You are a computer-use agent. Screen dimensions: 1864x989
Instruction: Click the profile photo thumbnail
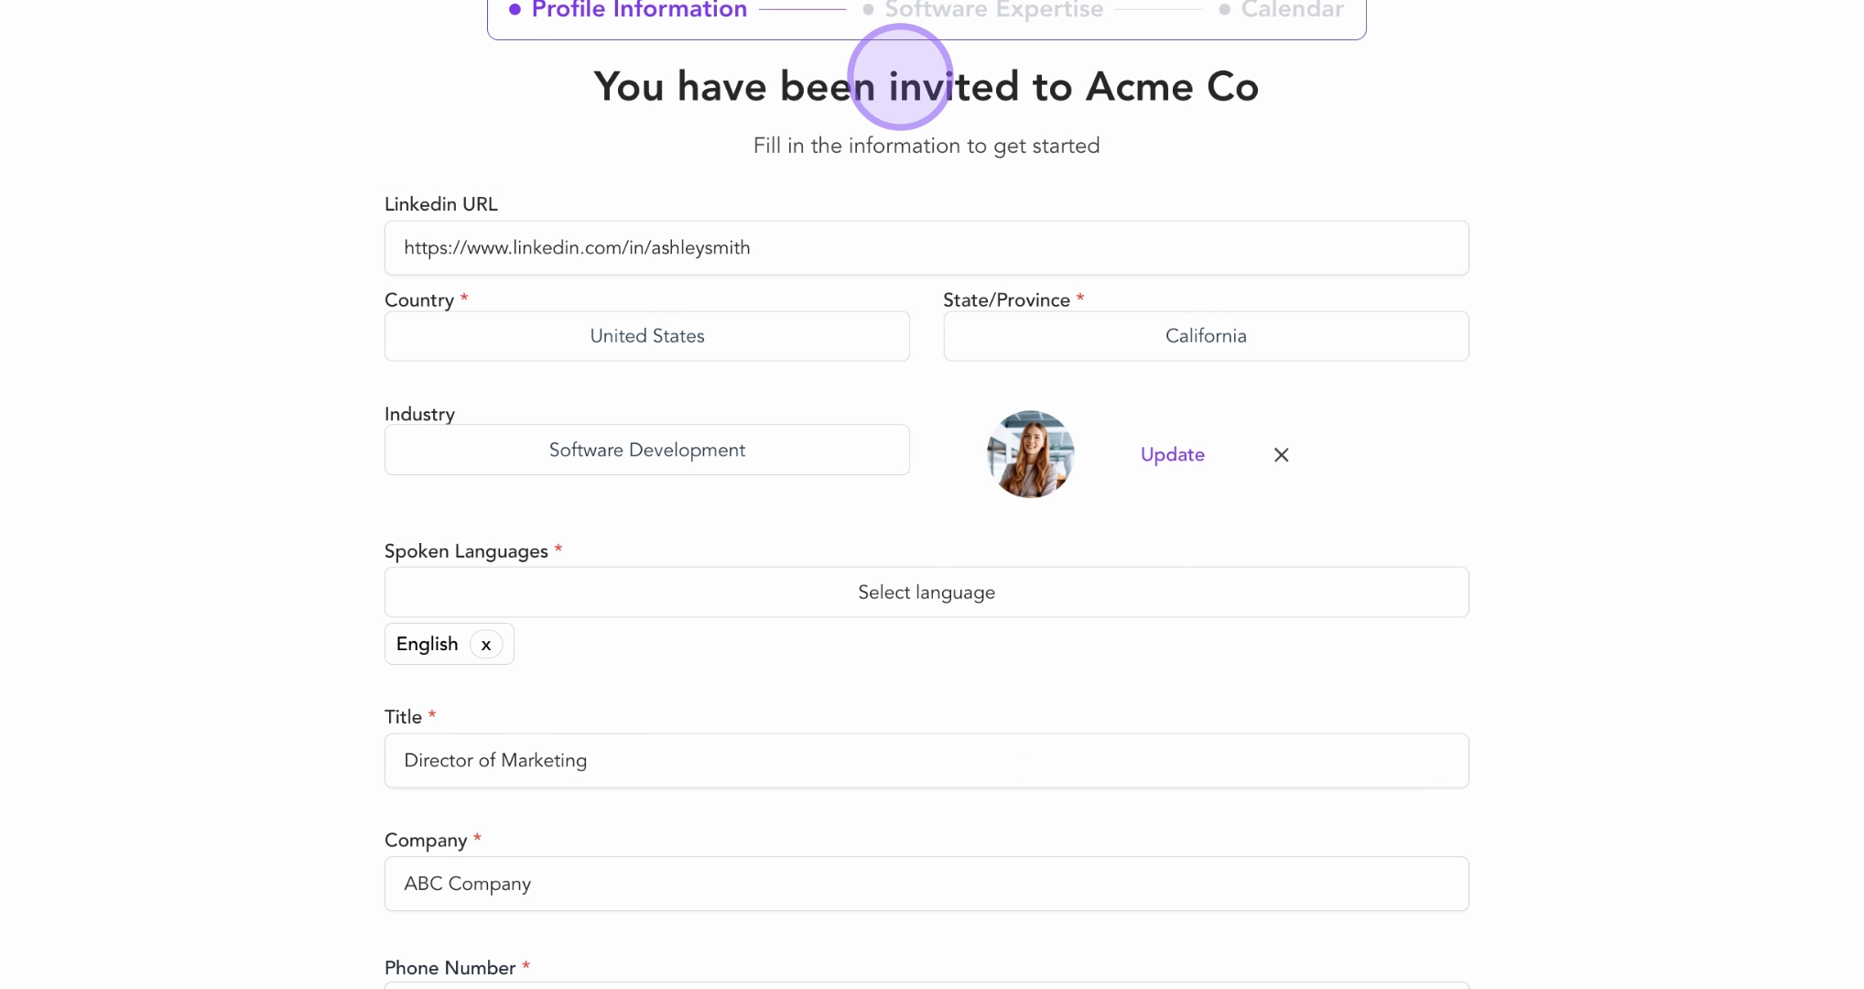(1030, 454)
